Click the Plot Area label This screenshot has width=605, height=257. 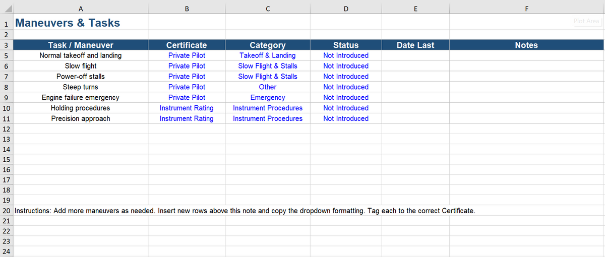tap(586, 21)
